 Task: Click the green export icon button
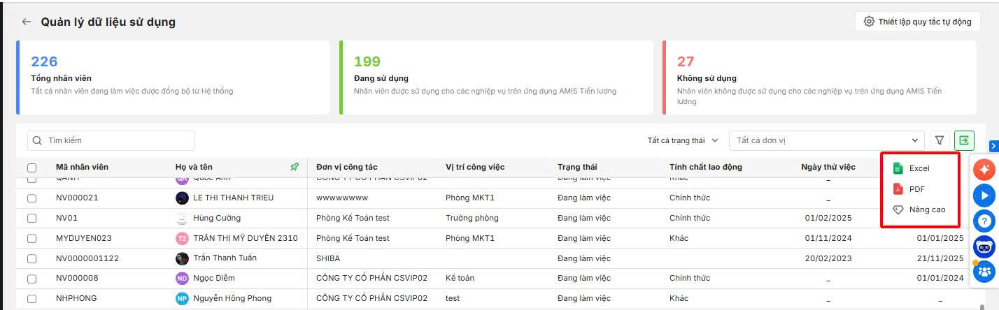pos(964,140)
